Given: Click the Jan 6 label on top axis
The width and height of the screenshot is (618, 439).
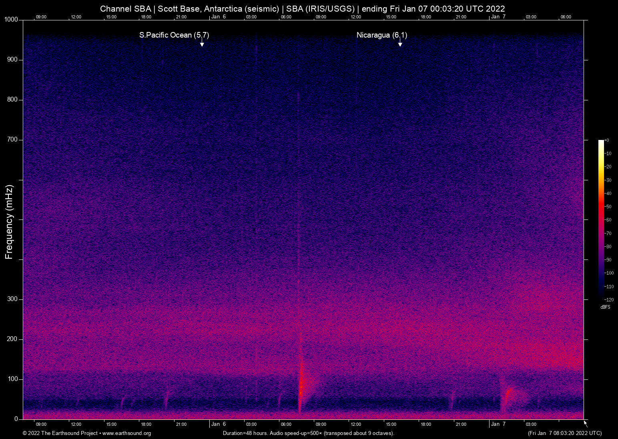Looking at the screenshot, I should click(219, 17).
